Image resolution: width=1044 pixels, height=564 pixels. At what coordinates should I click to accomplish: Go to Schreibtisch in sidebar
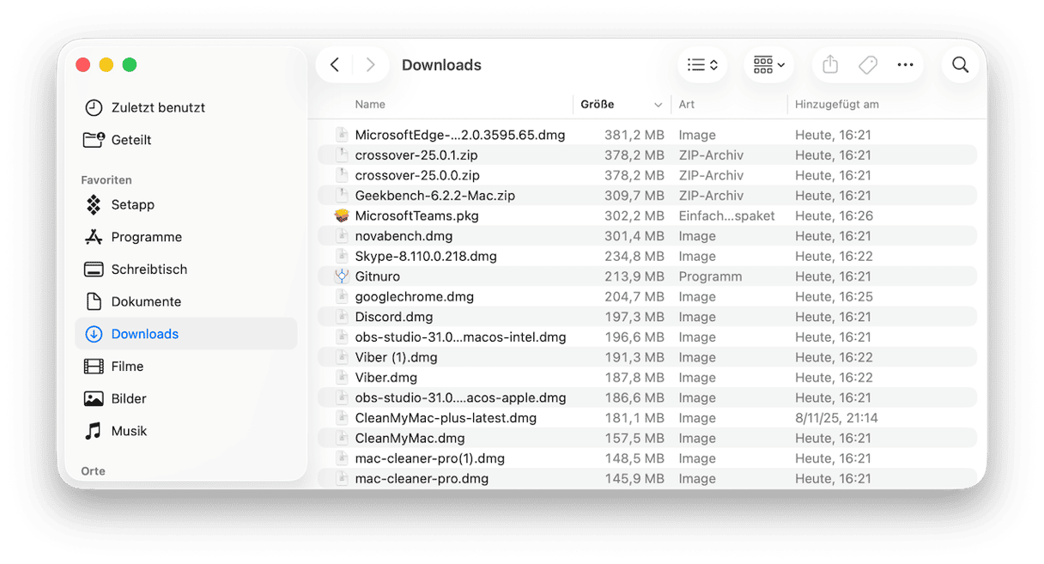[149, 270]
